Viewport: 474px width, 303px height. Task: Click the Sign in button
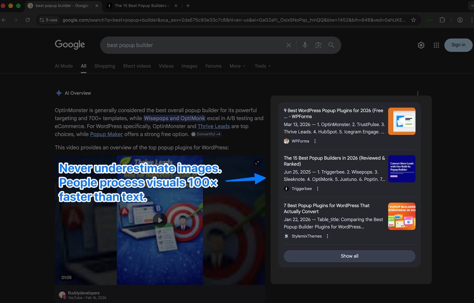pos(458,45)
